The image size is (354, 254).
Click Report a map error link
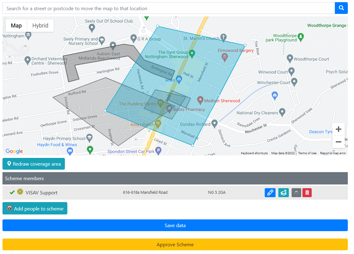click(x=333, y=153)
